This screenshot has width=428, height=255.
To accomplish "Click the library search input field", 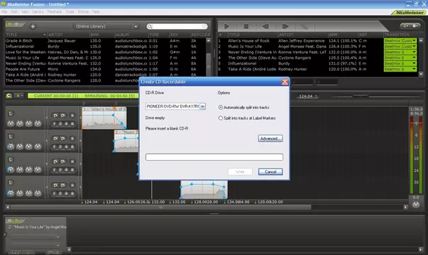I will (x=180, y=26).
